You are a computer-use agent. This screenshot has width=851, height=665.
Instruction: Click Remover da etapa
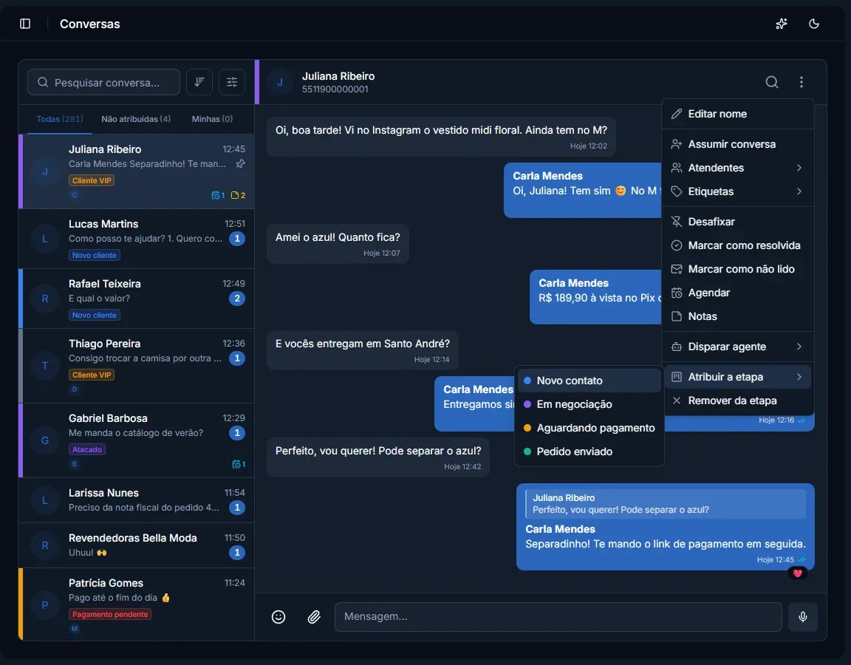[737, 400]
